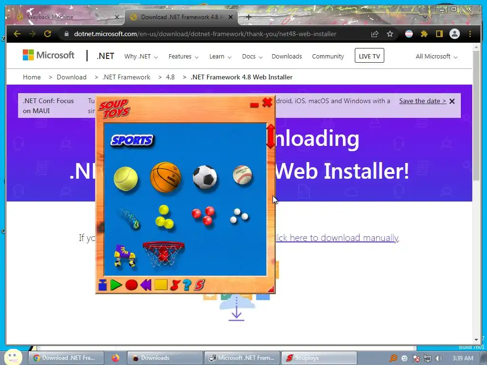Click the LIVE TV button
The image size is (487, 365).
coord(369,56)
